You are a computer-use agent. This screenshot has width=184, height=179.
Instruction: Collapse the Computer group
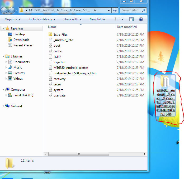pos(3,90)
